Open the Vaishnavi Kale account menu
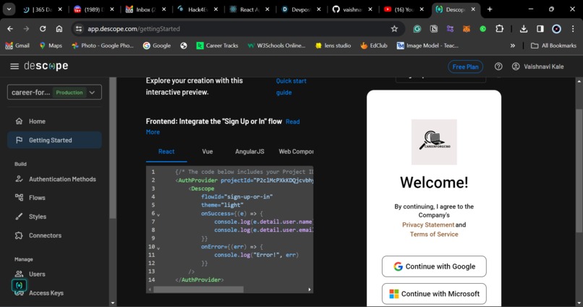Viewport: 583px width, 307px height. pos(538,67)
